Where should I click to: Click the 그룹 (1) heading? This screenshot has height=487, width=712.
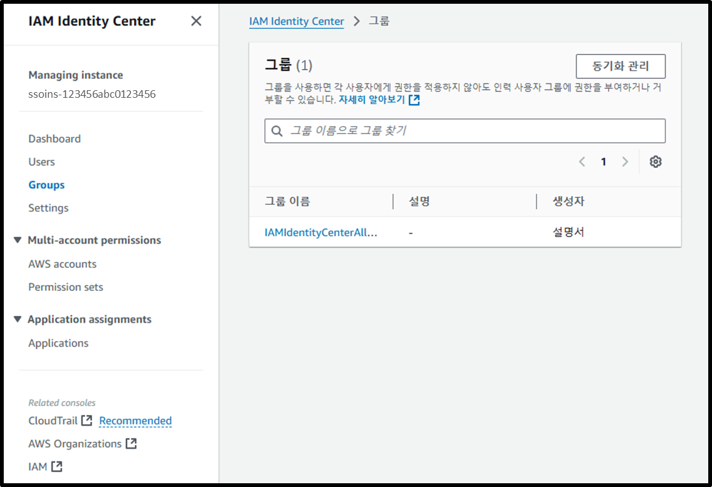(288, 65)
